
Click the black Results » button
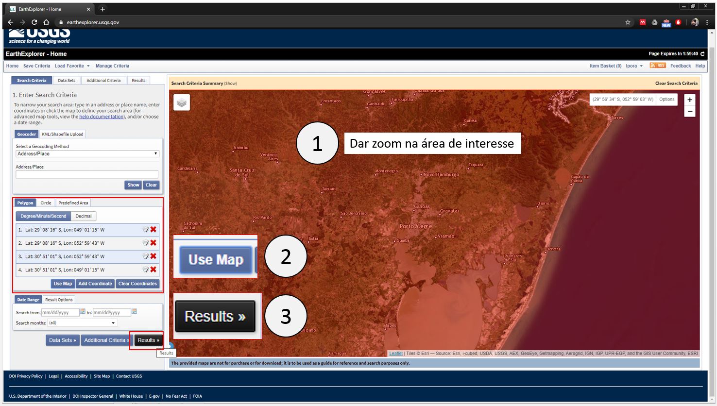tap(148, 340)
